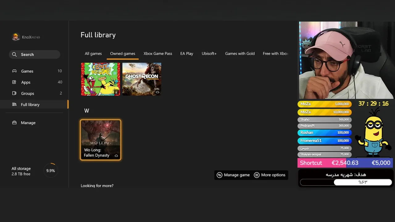Click the Fromerea51 100,000 donor bar

pos(324,141)
